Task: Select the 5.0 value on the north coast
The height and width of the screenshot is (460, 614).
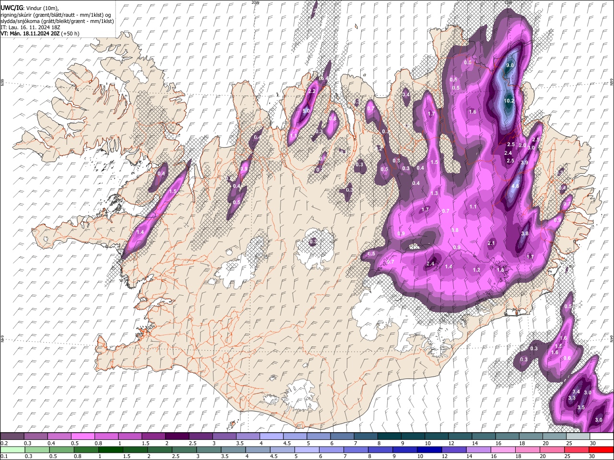Action: point(307,111)
